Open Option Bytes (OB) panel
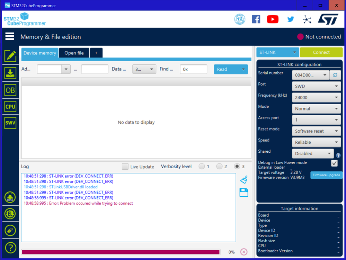The width and height of the screenshot is (346, 260). [x=10, y=90]
